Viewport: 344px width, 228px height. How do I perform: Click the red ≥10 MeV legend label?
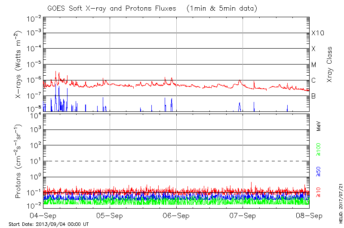(319, 192)
